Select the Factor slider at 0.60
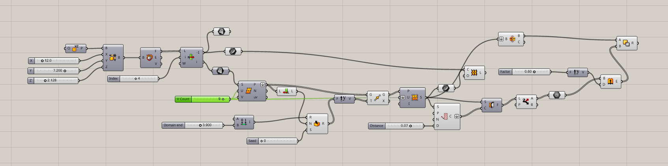The height and width of the screenshot is (166, 668). click(x=525, y=72)
